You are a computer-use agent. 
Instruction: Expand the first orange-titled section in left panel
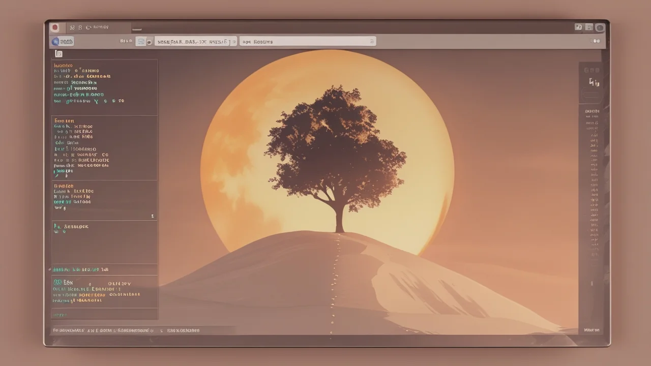(x=64, y=66)
